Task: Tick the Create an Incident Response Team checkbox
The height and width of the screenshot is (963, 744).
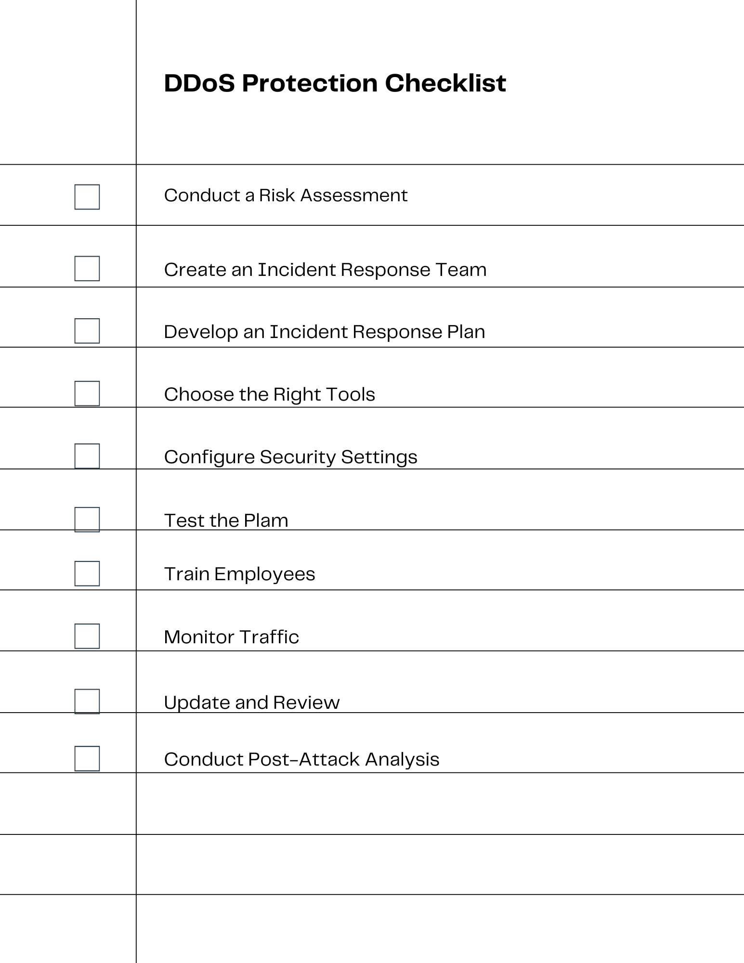Action: click(x=87, y=268)
